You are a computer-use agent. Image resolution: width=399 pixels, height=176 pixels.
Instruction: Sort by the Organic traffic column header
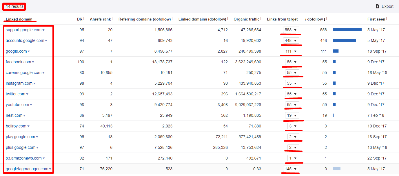247,19
